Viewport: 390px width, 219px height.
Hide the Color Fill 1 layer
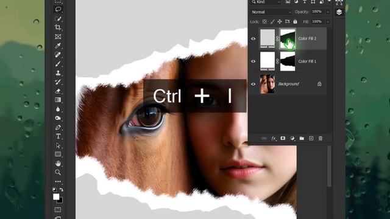coord(253,61)
